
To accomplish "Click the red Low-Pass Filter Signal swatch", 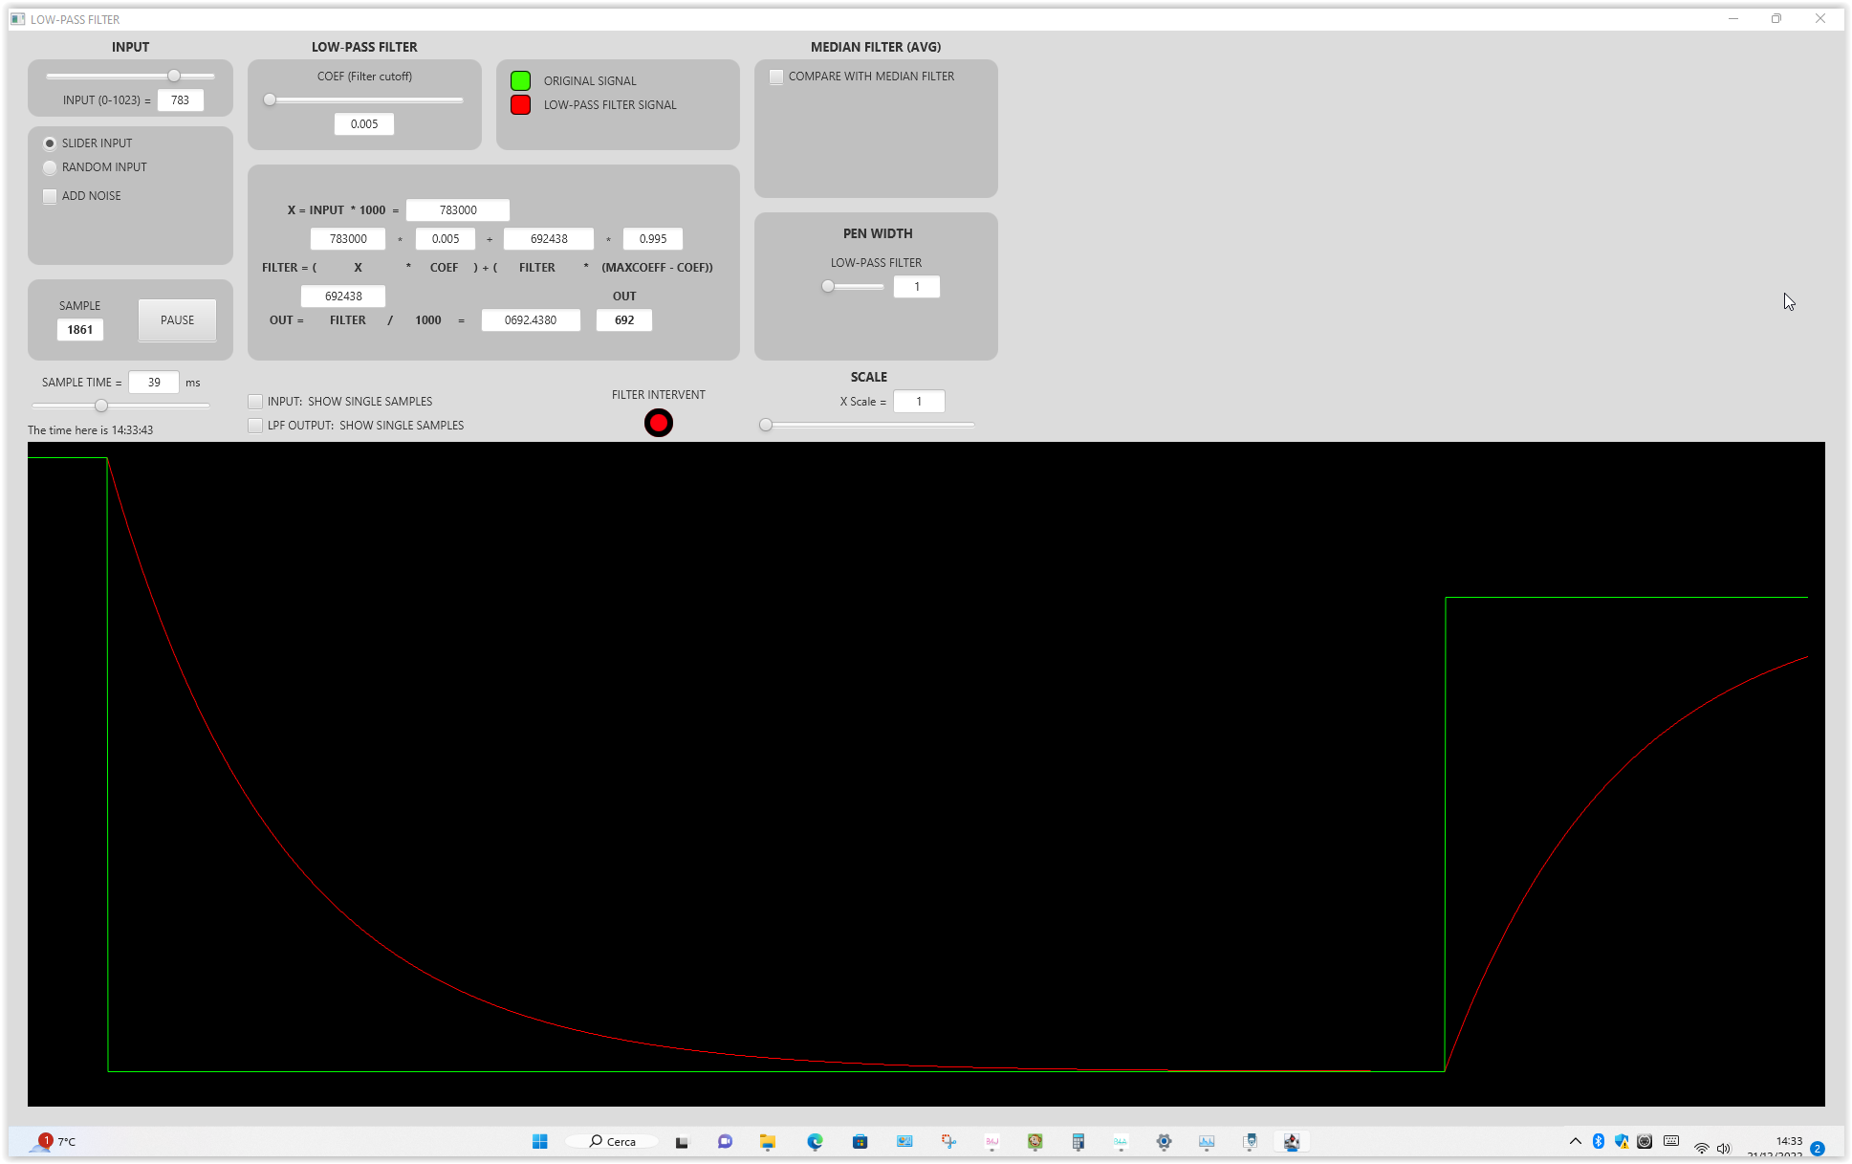I will 520,104.
